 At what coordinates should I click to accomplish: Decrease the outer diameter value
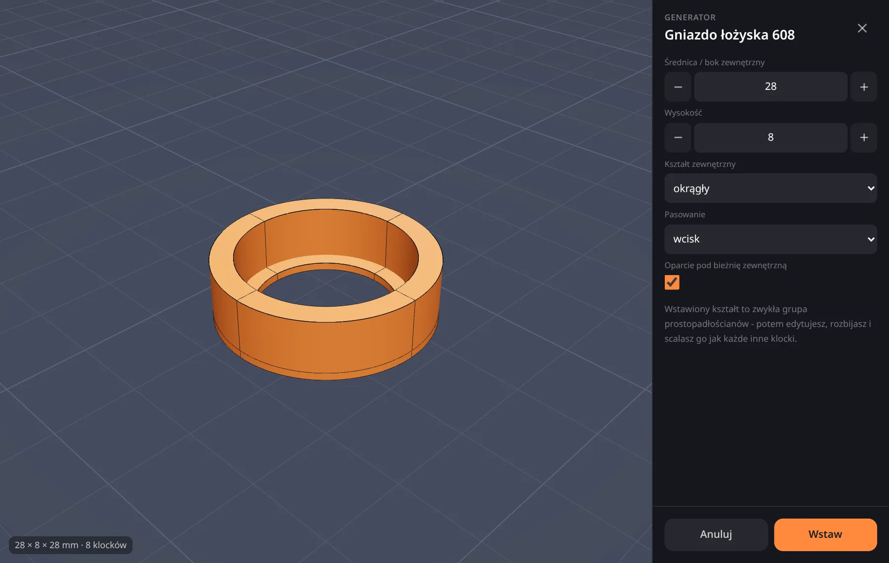[678, 87]
